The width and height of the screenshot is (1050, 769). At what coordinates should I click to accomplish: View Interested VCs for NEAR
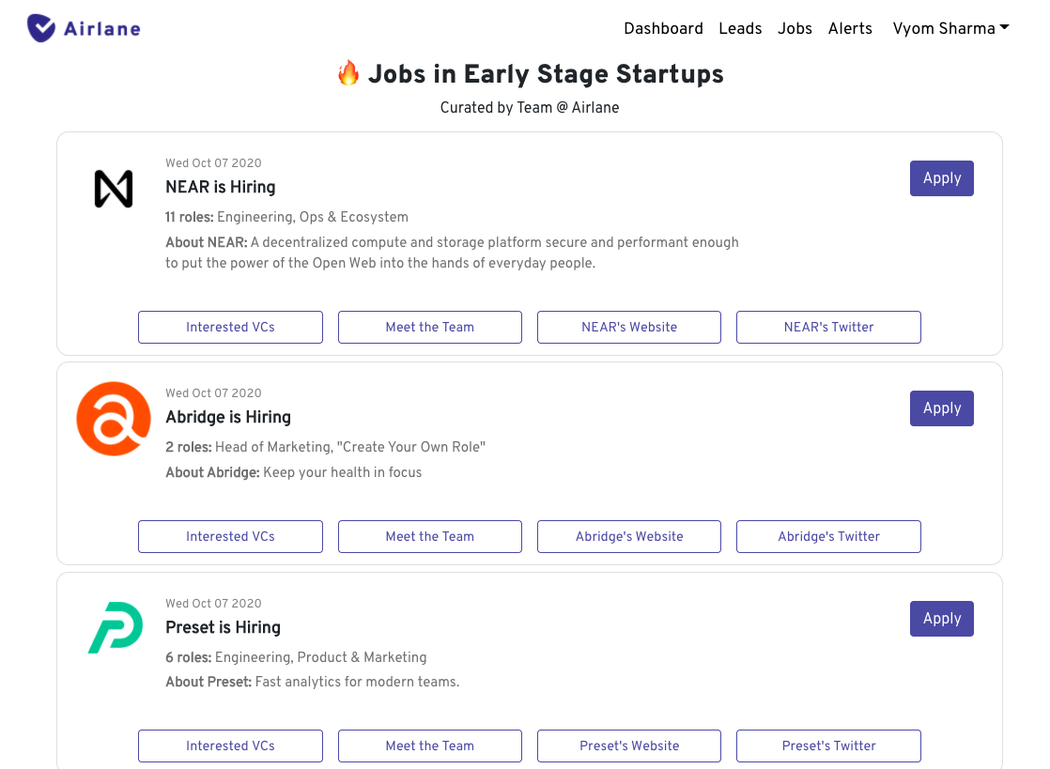point(230,327)
